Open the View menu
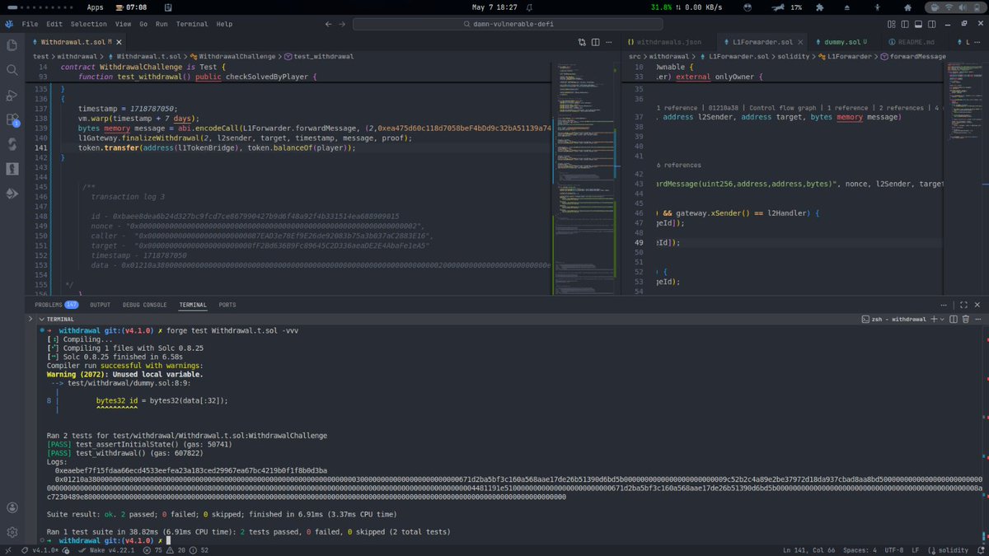 (123, 25)
